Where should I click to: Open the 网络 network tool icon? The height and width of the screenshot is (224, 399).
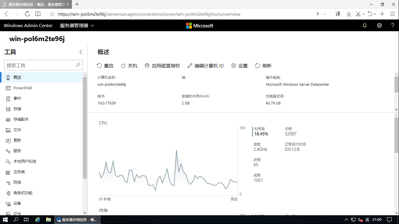[8, 183]
